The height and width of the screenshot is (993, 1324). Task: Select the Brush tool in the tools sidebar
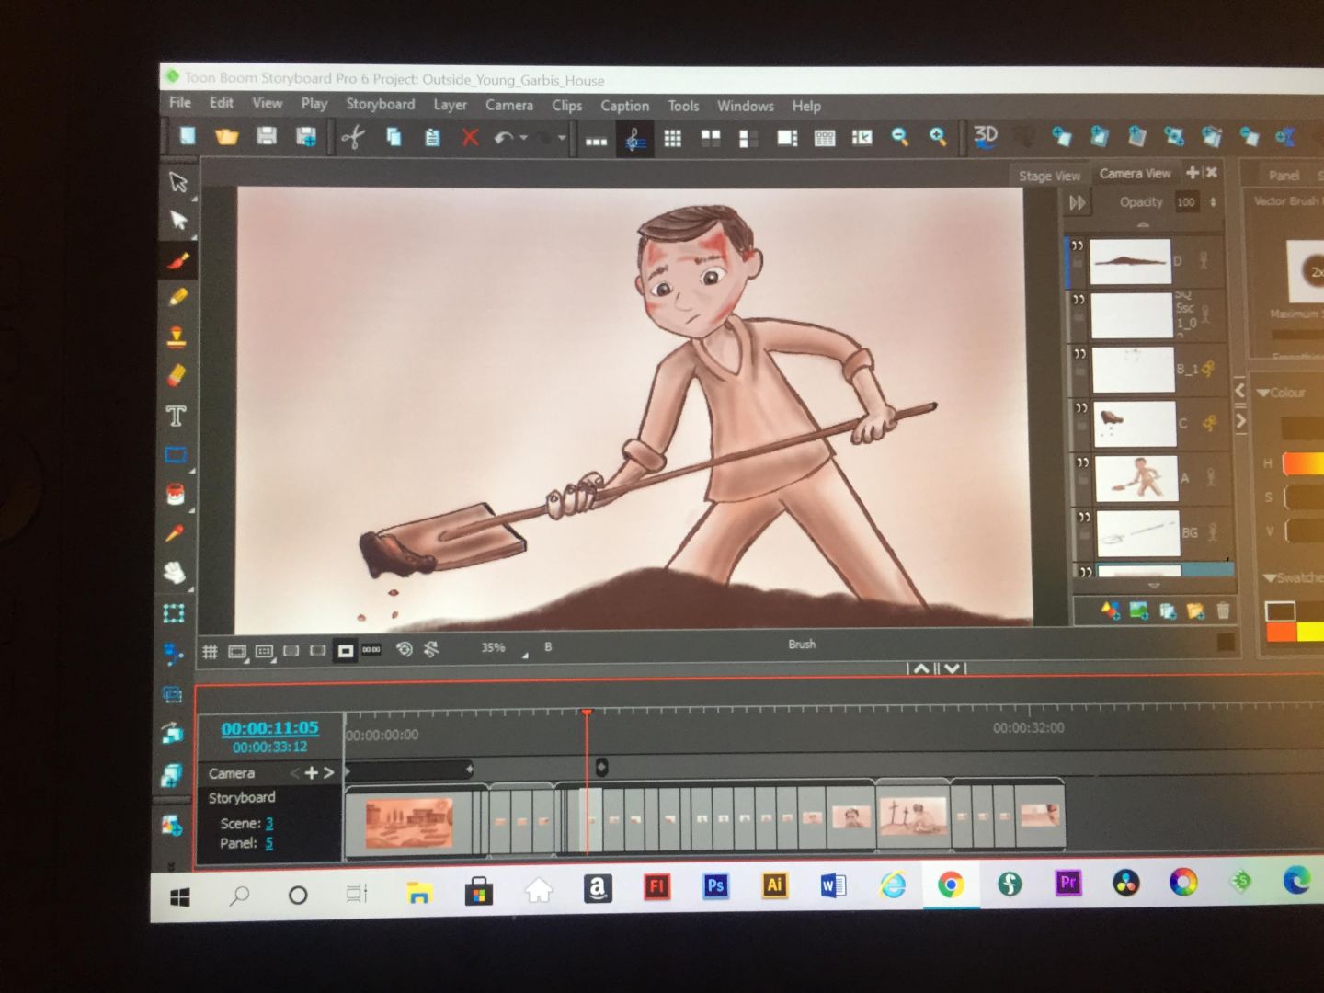pos(177,260)
